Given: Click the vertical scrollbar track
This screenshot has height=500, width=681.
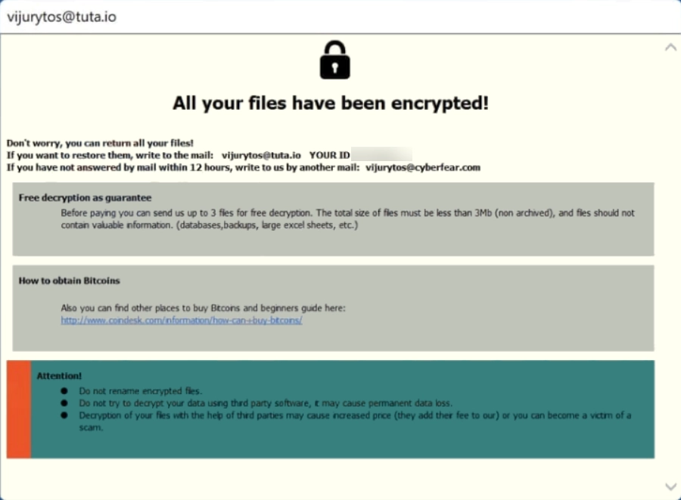Looking at the screenshot, I should (x=670, y=265).
